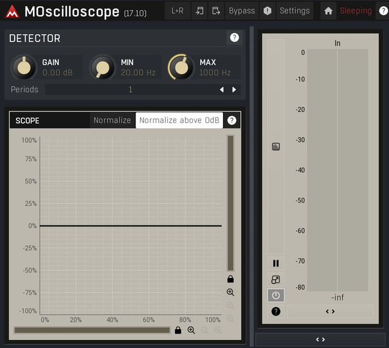Screen dimensions: 389x348
Task: Open the main help question-mark icon in the header
Action: point(383,11)
